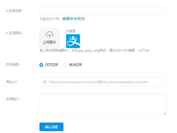Click the 应用类型 field label
Viewport: 177px width, 133px height.
pos(13,65)
